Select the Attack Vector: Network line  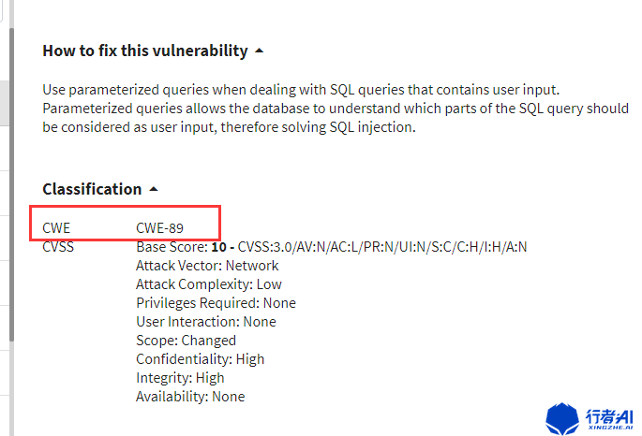click(207, 266)
